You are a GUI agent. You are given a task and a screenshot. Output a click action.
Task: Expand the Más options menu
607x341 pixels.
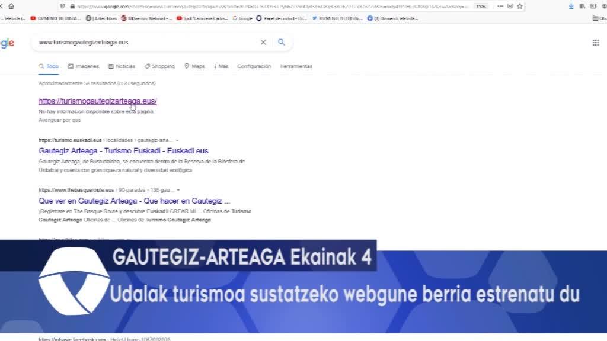[x=221, y=66]
